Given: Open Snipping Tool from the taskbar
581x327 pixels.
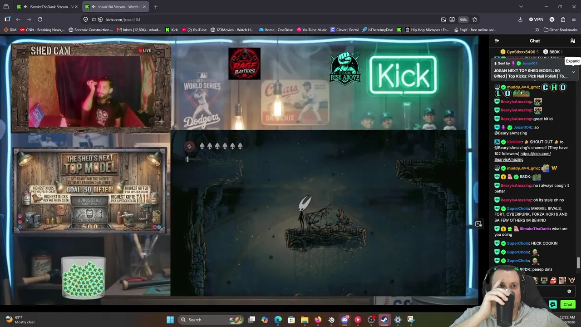Looking at the screenshot, I should (x=411, y=320).
